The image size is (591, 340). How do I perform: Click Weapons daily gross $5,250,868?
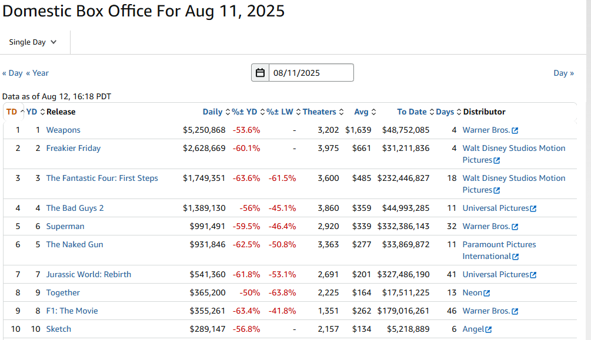click(204, 130)
